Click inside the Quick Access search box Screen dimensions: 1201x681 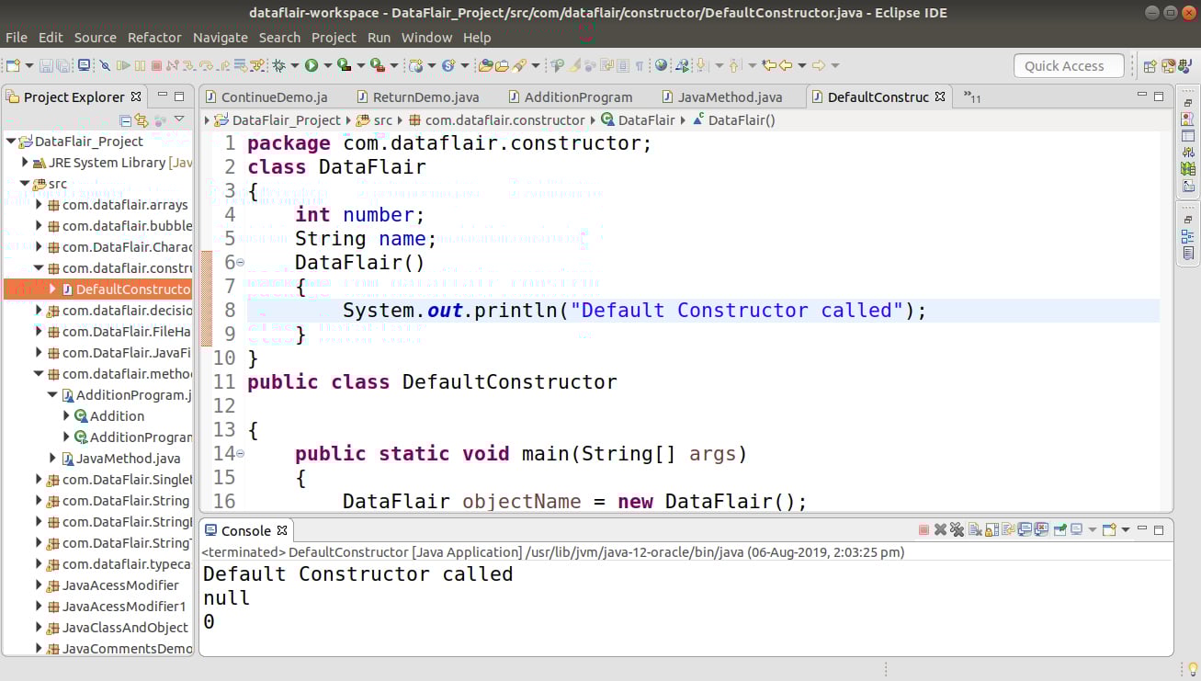(x=1067, y=65)
